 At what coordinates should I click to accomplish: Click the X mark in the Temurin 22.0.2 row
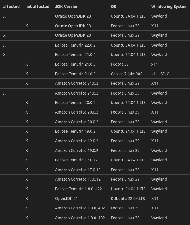point(4,45)
